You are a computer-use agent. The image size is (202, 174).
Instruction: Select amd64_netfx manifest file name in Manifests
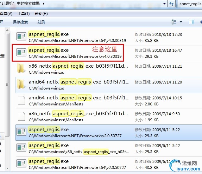[x=79, y=98]
